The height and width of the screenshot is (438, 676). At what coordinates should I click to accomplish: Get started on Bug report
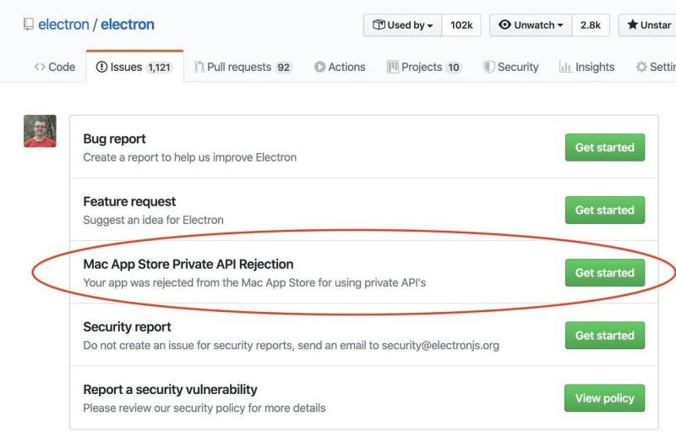coord(604,147)
